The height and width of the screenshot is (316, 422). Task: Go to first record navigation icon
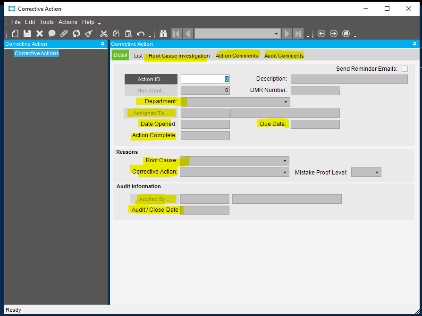click(x=176, y=33)
